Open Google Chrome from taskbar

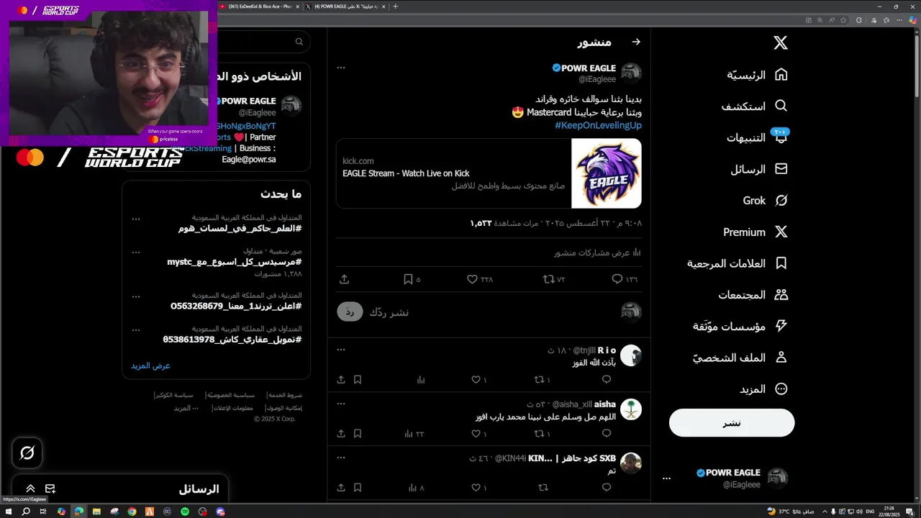click(132, 512)
